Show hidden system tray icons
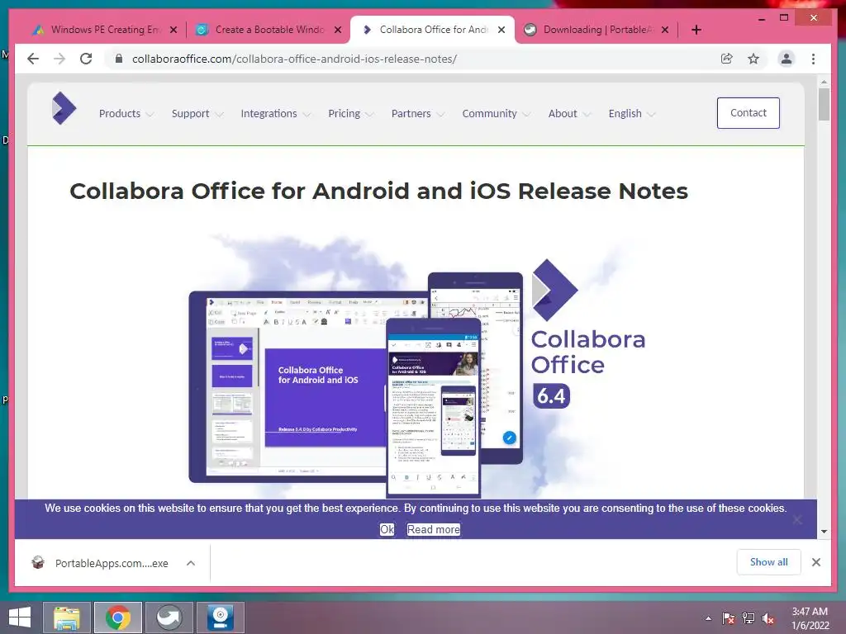The height and width of the screenshot is (634, 846). click(x=708, y=618)
